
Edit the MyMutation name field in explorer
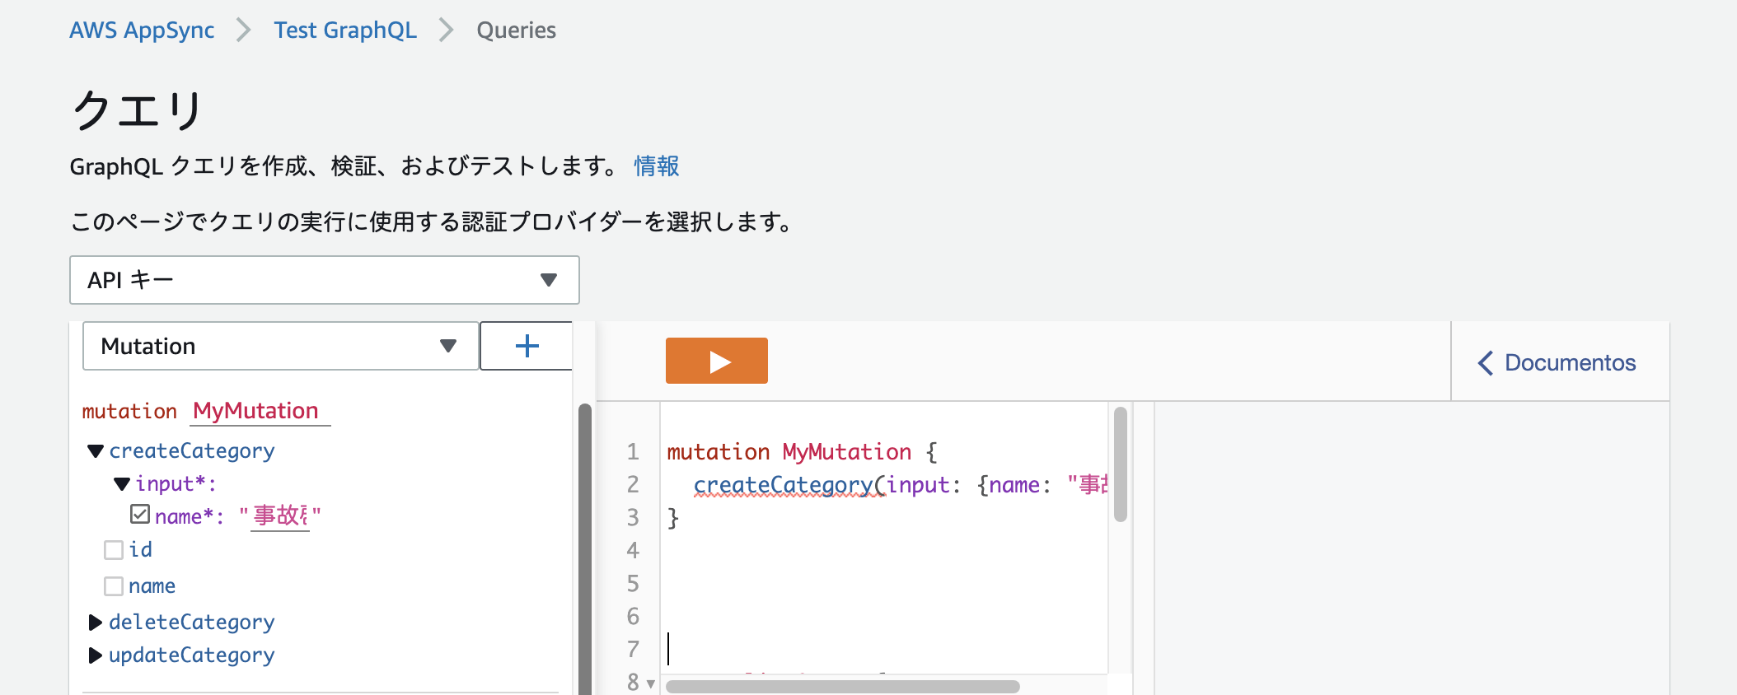tap(260, 411)
